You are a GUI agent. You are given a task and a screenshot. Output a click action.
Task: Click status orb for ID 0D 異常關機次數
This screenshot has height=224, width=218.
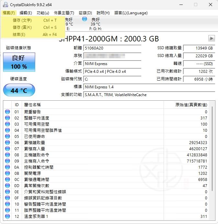pyautogui.click(x=7, y=185)
